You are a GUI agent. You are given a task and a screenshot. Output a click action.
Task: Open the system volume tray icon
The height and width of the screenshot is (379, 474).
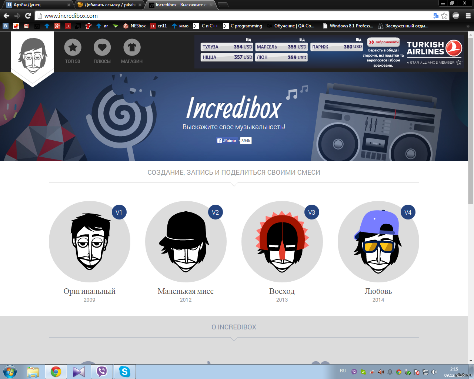434,372
